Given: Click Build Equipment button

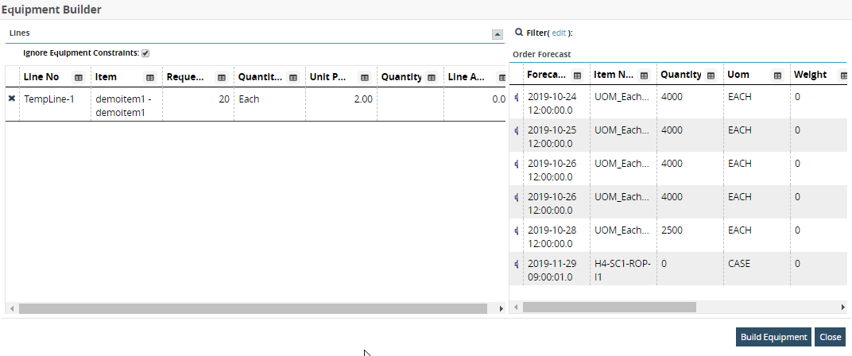Looking at the screenshot, I should [x=774, y=337].
